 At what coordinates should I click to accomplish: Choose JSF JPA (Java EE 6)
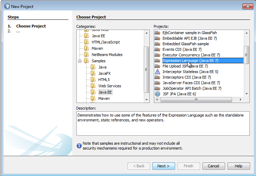pyautogui.click(x=179, y=94)
